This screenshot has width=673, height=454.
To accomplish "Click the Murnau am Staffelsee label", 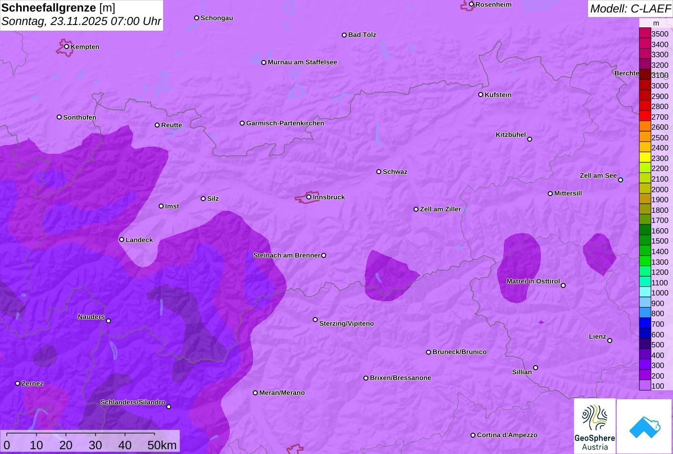I will [x=302, y=62].
